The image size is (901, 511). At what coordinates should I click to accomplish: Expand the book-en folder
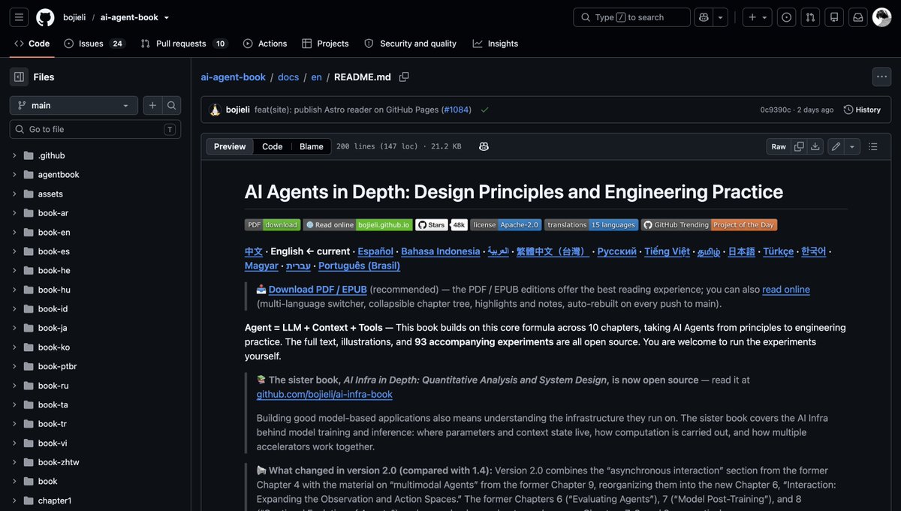pyautogui.click(x=14, y=232)
